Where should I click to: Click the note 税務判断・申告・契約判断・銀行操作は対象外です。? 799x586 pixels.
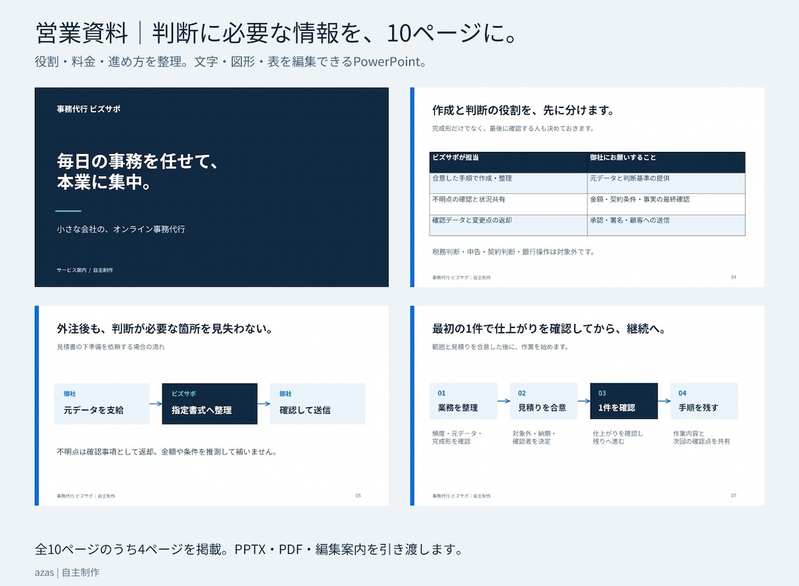(x=513, y=252)
